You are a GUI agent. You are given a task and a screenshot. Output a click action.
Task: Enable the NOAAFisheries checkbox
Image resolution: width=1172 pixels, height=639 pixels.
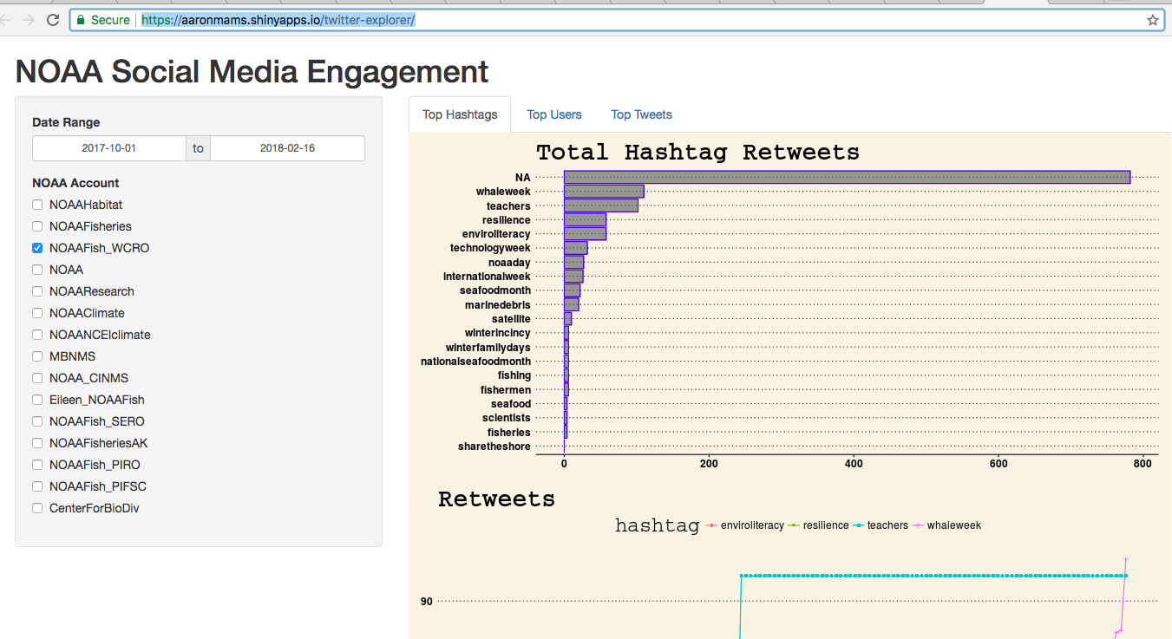click(37, 226)
